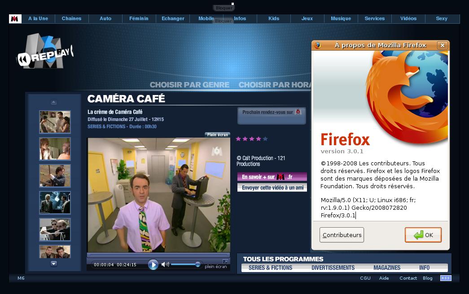Open the Kids menu item
Viewport: 469px width, 294px height.
click(274, 18)
